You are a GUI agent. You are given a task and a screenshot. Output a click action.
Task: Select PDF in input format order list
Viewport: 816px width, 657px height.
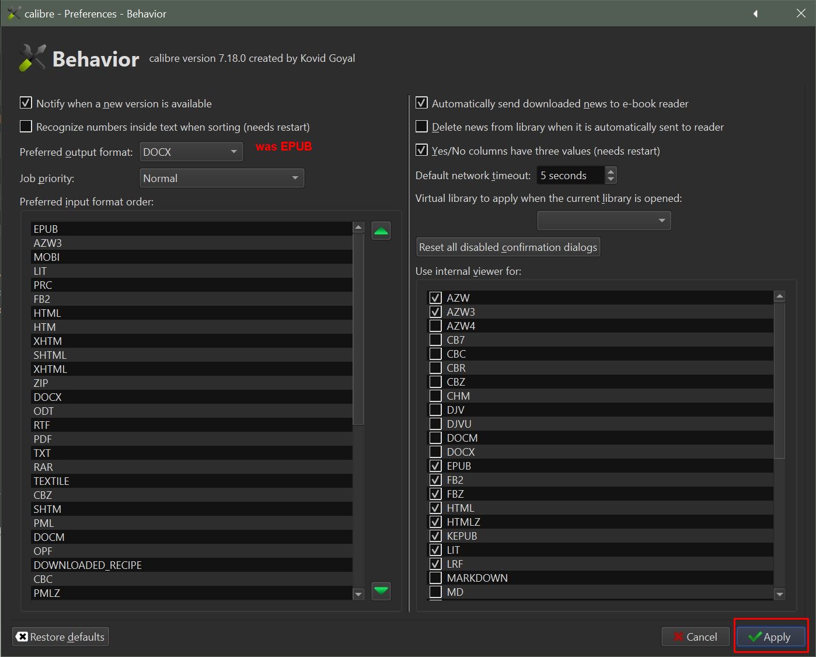192,439
